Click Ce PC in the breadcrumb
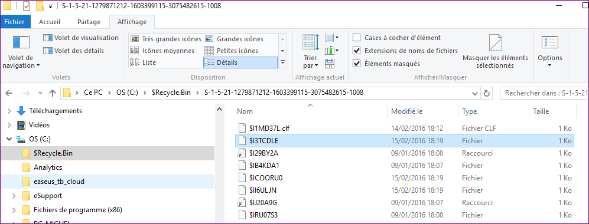The width and height of the screenshot is (589, 224). pos(93,93)
